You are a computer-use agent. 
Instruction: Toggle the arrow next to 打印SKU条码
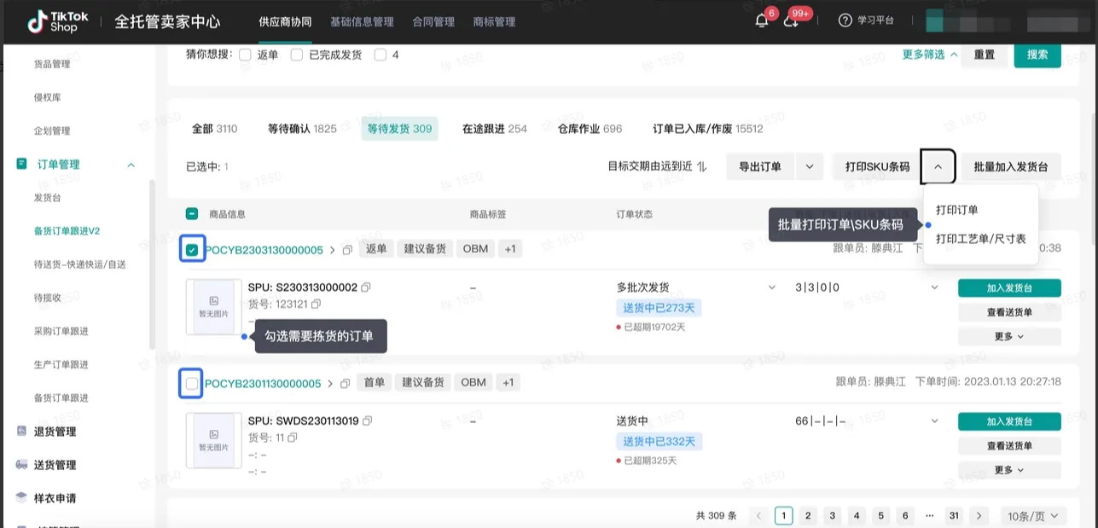click(938, 167)
